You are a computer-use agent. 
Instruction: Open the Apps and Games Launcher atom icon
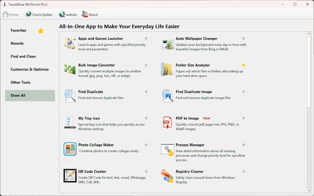point(70,43)
